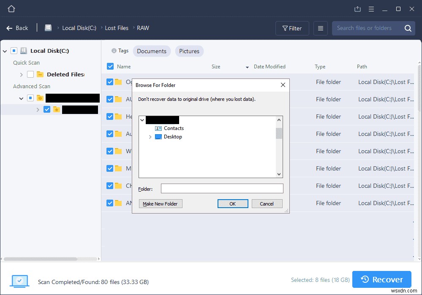Click the scan completed monitor icon
This screenshot has height=295, width=422.
(19, 281)
